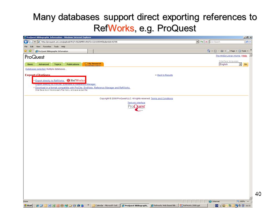Select the ProQuest Bibliographic Information browser tab
This screenshot has height=208, width=278.
coord(61,51)
